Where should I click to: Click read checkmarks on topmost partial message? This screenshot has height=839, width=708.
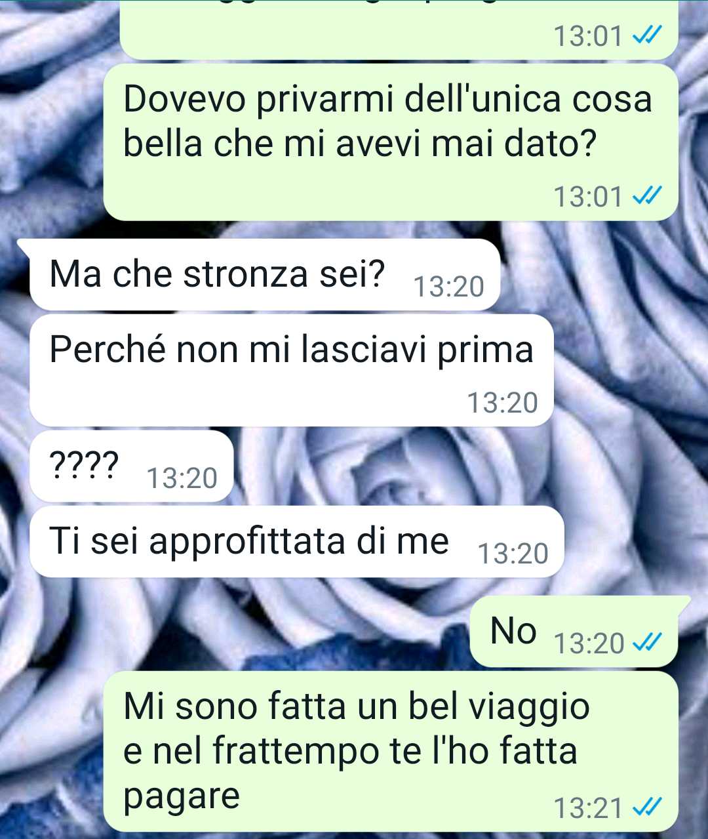646,35
